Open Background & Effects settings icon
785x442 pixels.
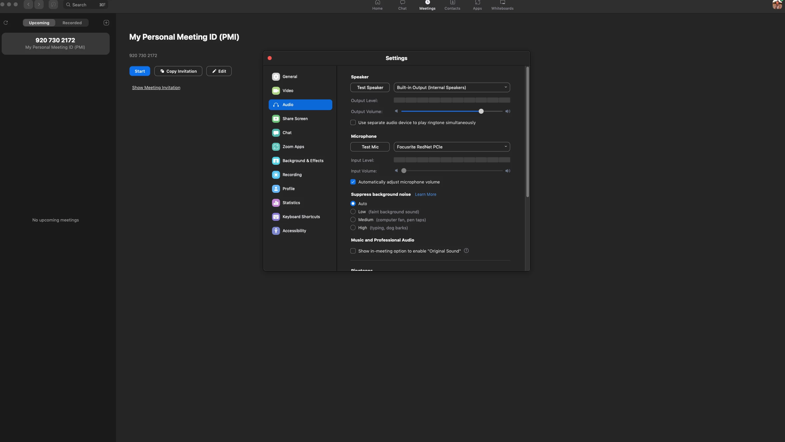(276, 161)
